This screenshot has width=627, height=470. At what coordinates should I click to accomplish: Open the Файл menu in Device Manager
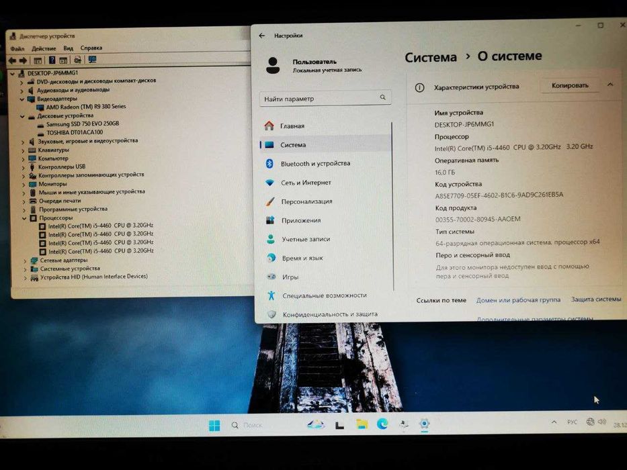coord(17,49)
